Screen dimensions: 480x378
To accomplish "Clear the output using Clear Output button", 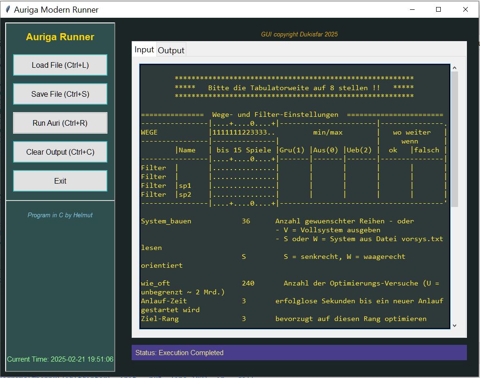I will (60, 152).
